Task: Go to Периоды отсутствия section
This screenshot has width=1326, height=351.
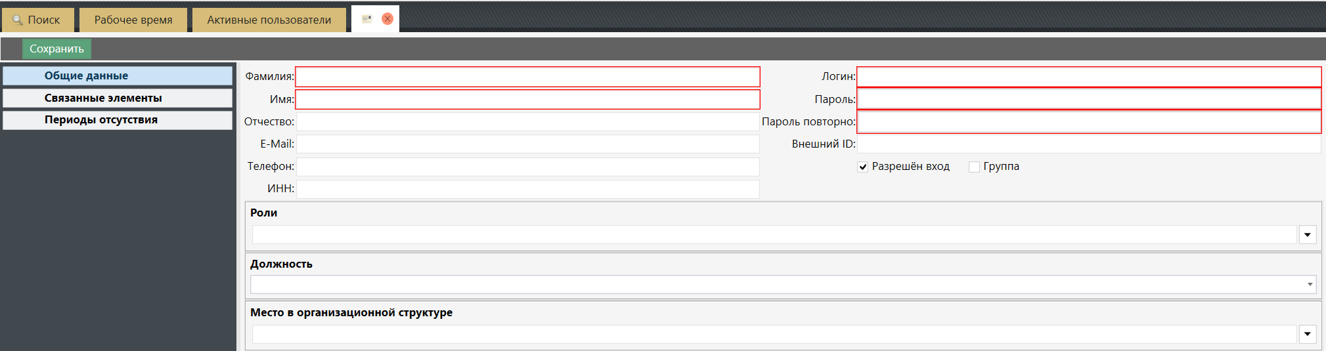Action: pos(118,120)
